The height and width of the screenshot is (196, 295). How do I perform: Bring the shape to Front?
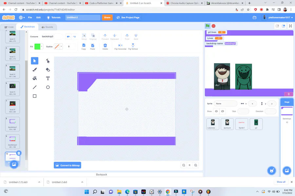point(127,37)
